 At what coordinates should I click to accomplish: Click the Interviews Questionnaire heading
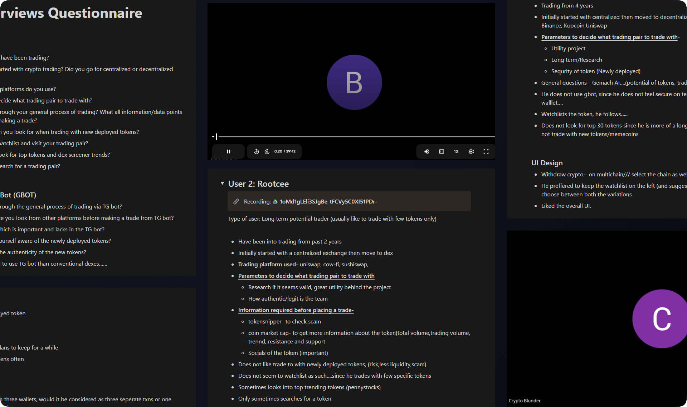point(71,13)
